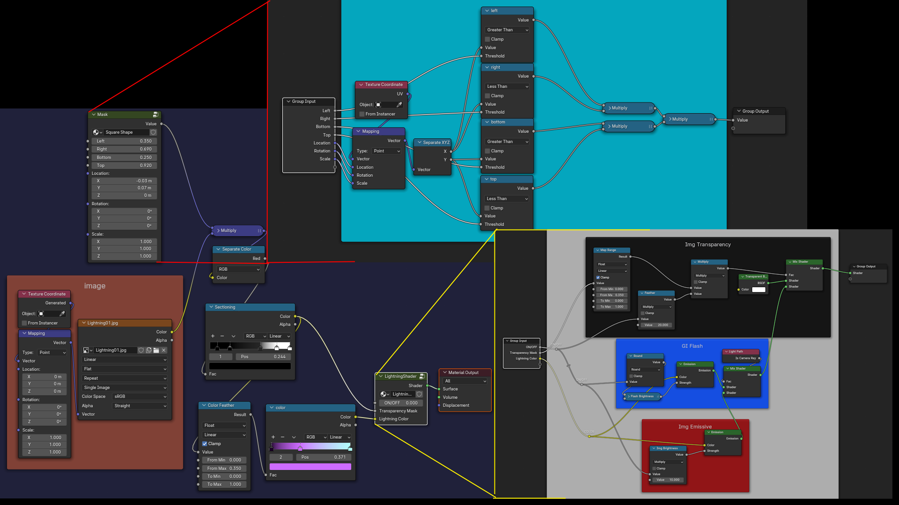The width and height of the screenshot is (899, 505).
Task: Open the Mask node's group edit icon
Action: [155, 115]
